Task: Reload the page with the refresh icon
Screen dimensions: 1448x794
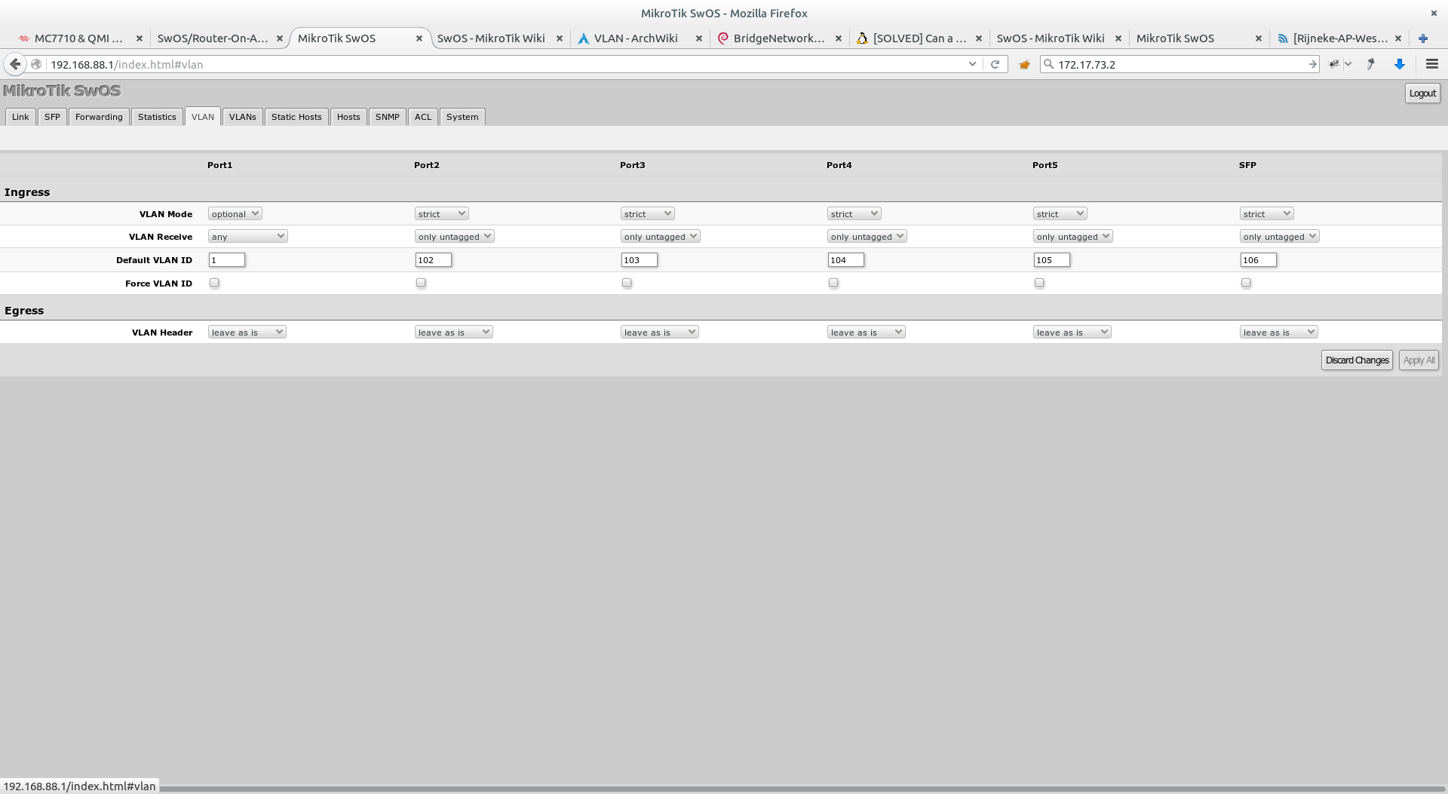Action: point(995,64)
